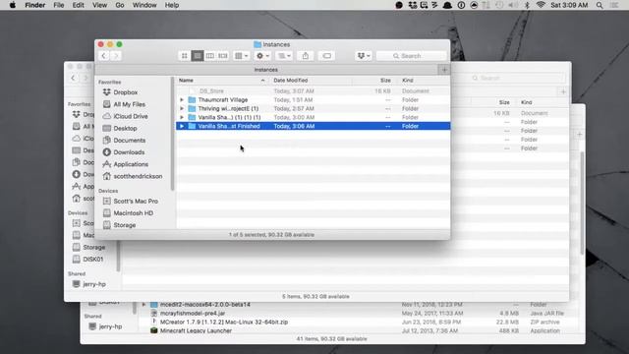Open Spotlight search in menu bar
Image resolution: width=629 pixels, height=354 pixels.
600,5
